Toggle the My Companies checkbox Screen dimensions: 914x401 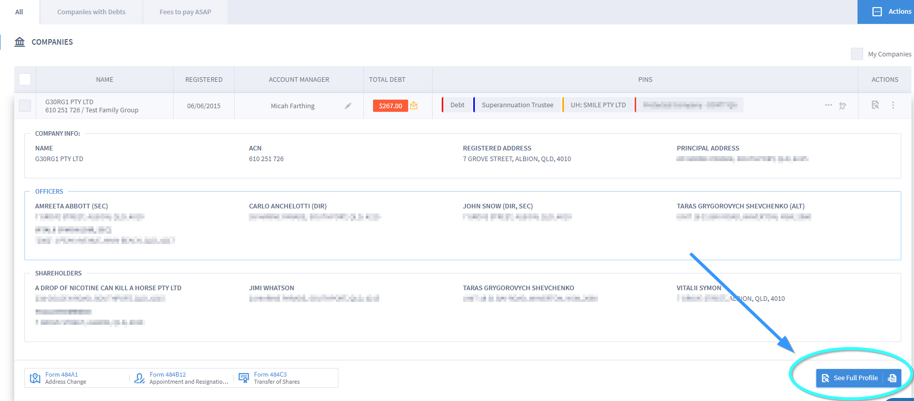(x=856, y=54)
